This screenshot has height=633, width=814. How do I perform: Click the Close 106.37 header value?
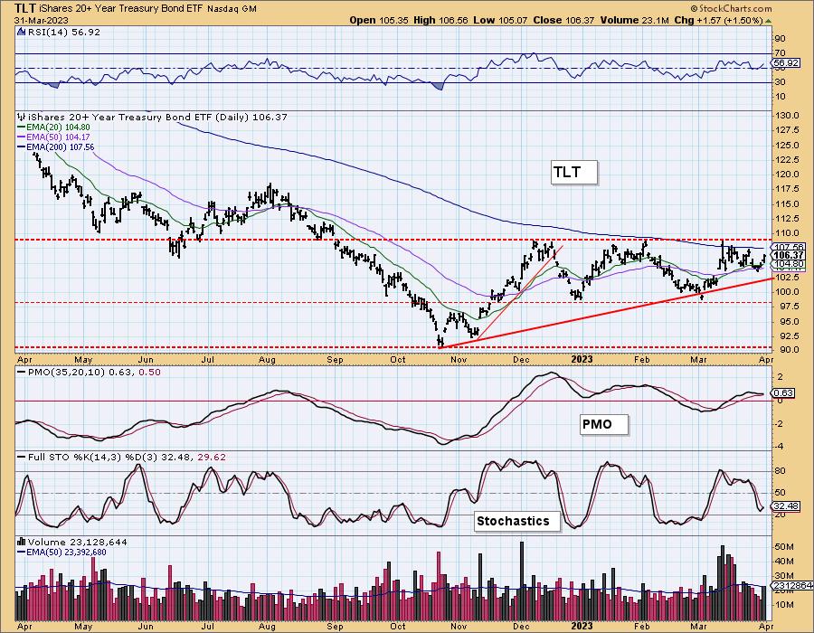(564, 20)
